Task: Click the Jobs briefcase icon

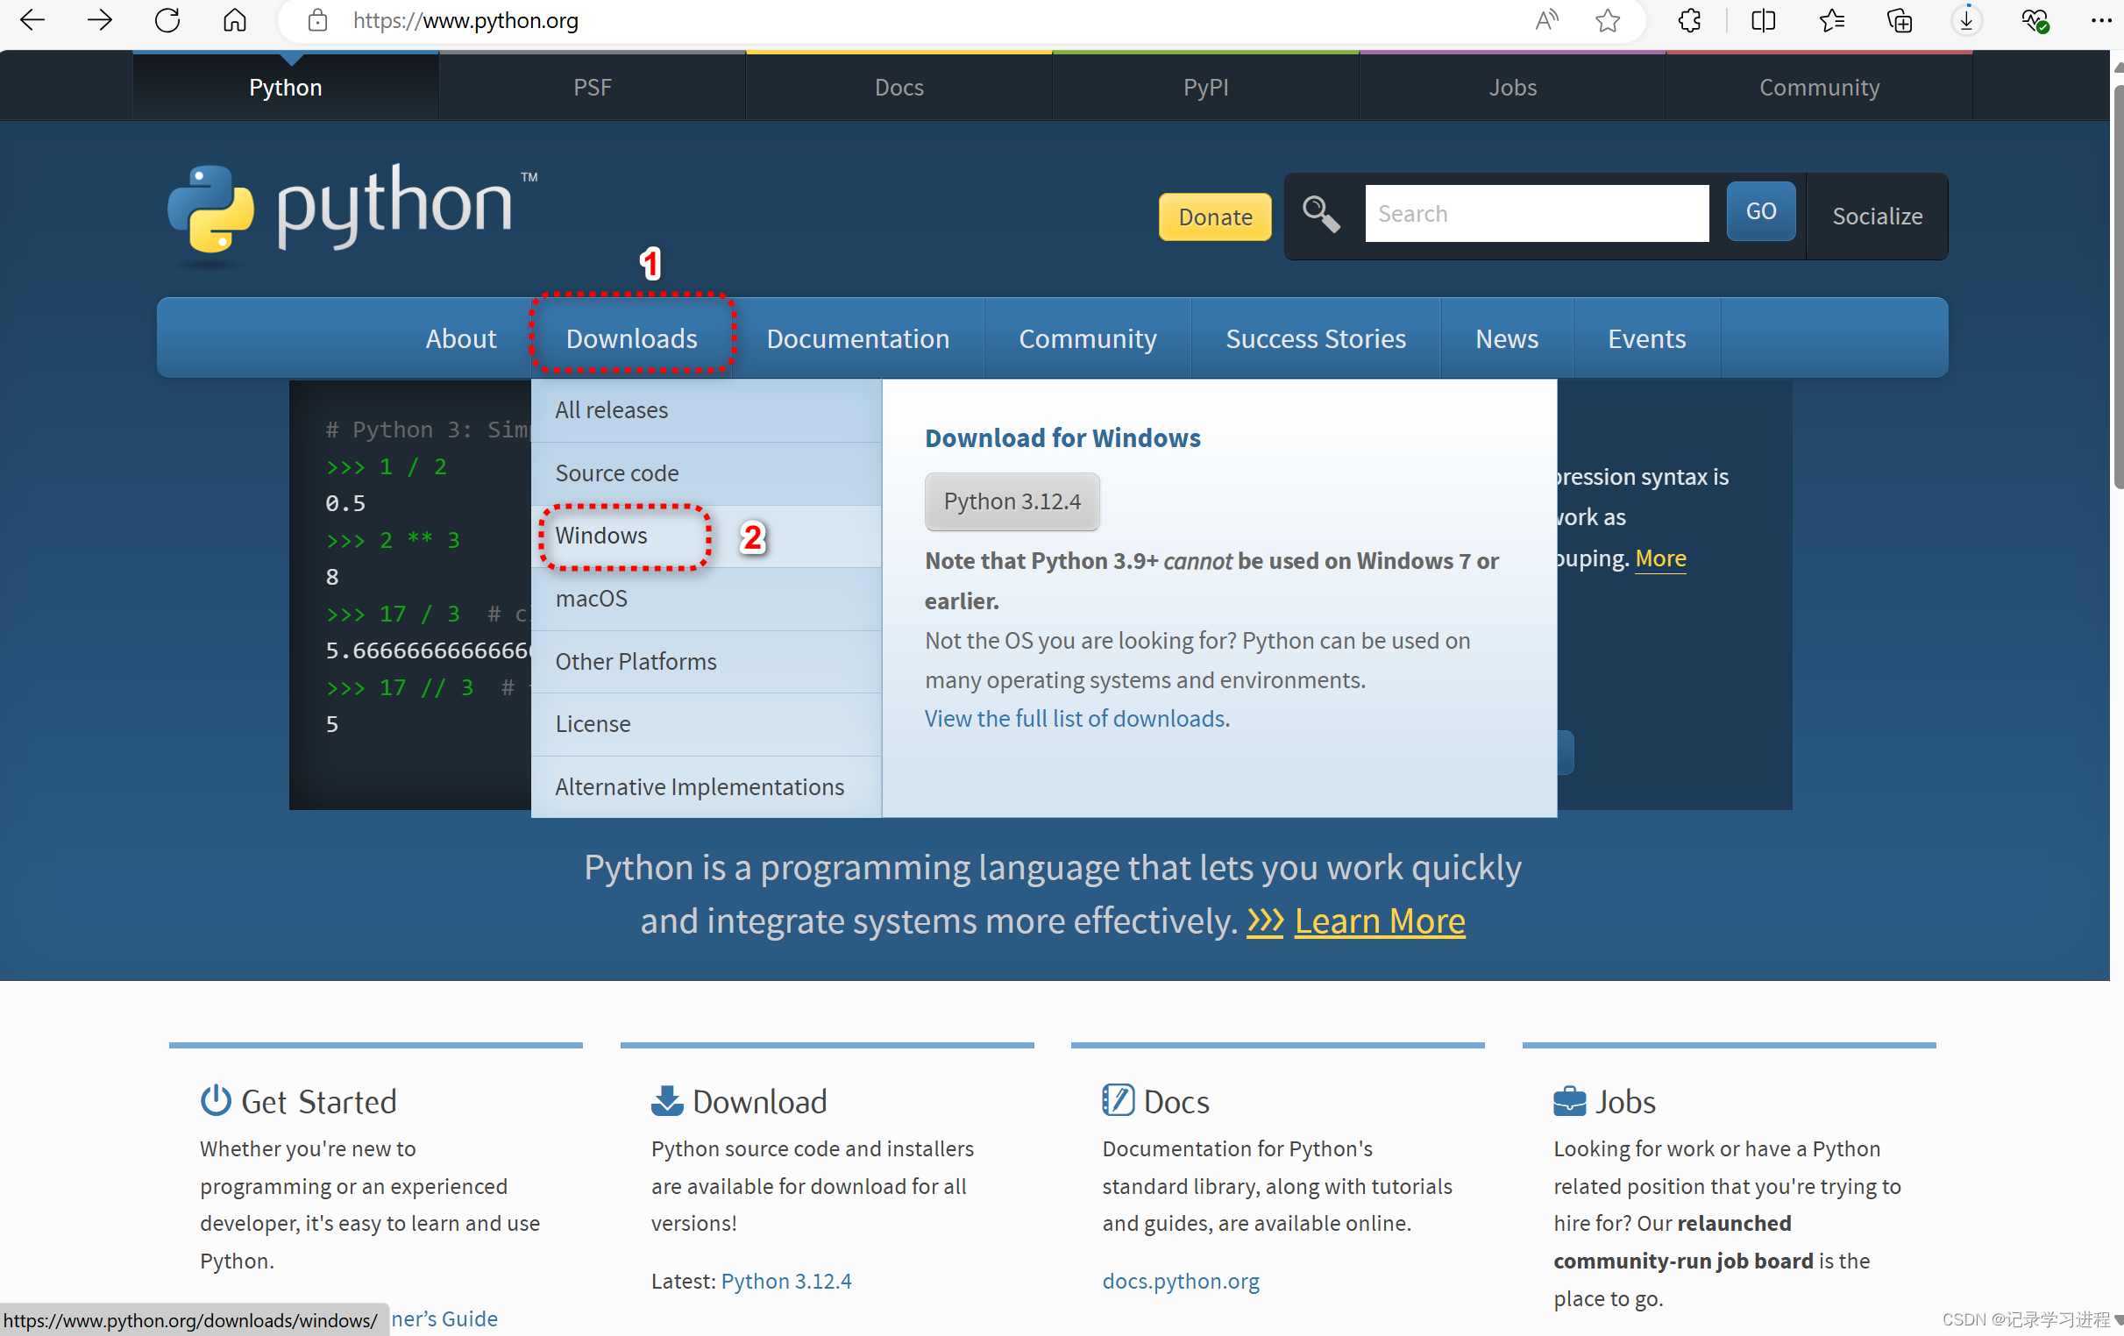Action: [x=1569, y=1101]
